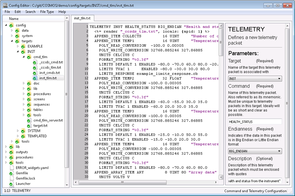The image size is (295, 196).
Task: Click the sequences folder icon
Action: tap(29, 104)
